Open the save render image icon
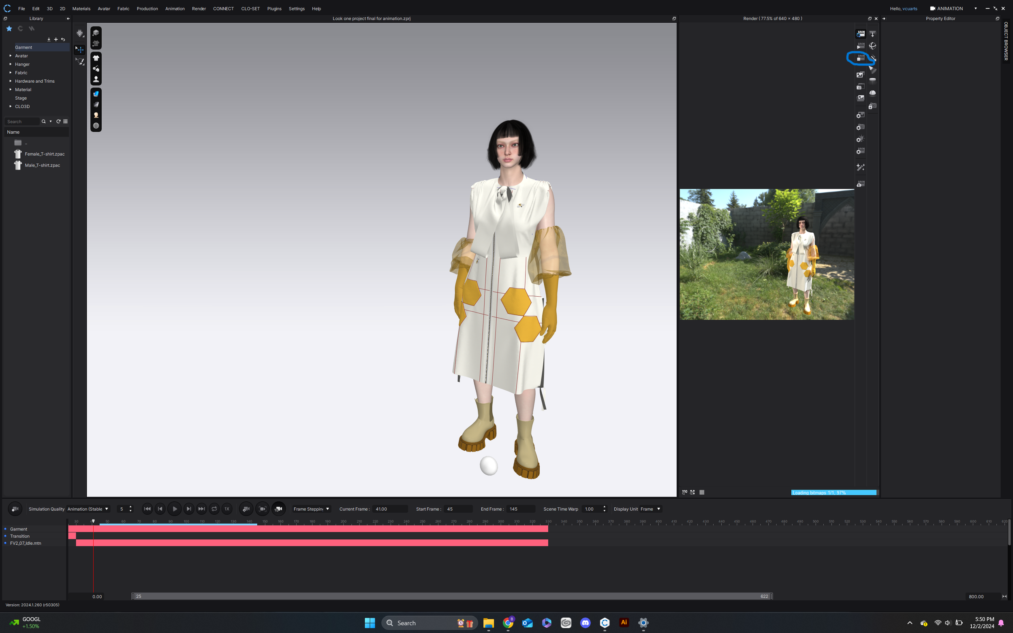The height and width of the screenshot is (633, 1013). 860,75
